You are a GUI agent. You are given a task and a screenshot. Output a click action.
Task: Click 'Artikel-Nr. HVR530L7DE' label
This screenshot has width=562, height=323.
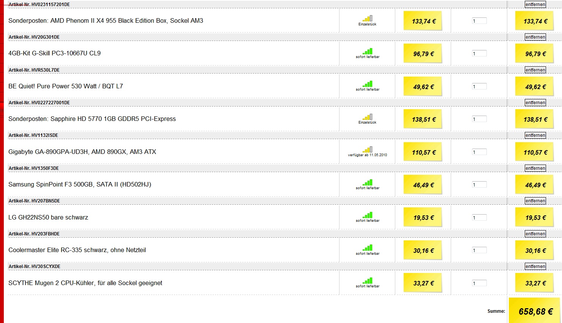tap(34, 70)
